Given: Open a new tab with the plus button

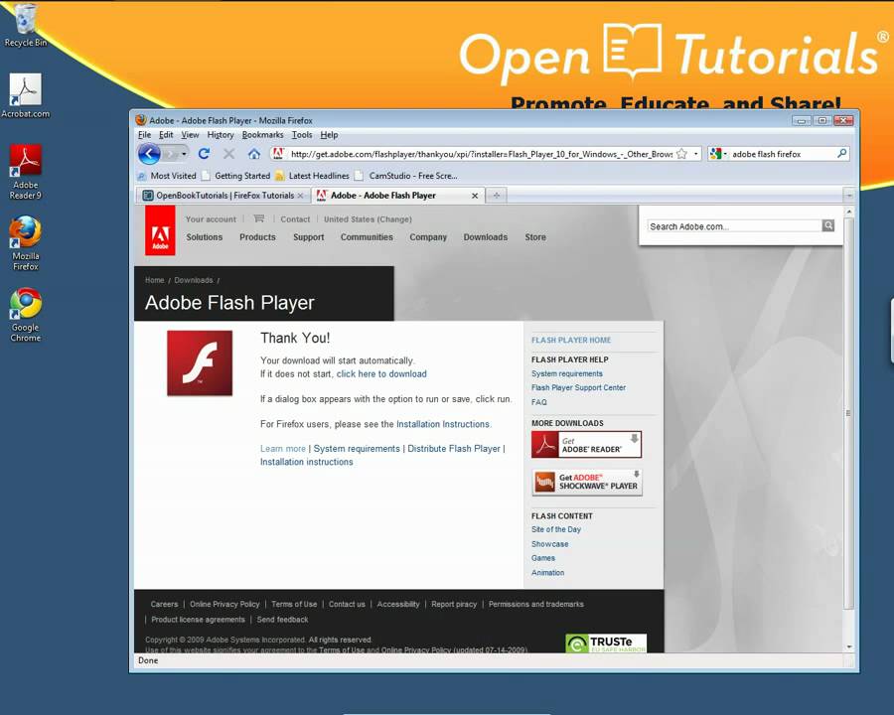Looking at the screenshot, I should (497, 195).
